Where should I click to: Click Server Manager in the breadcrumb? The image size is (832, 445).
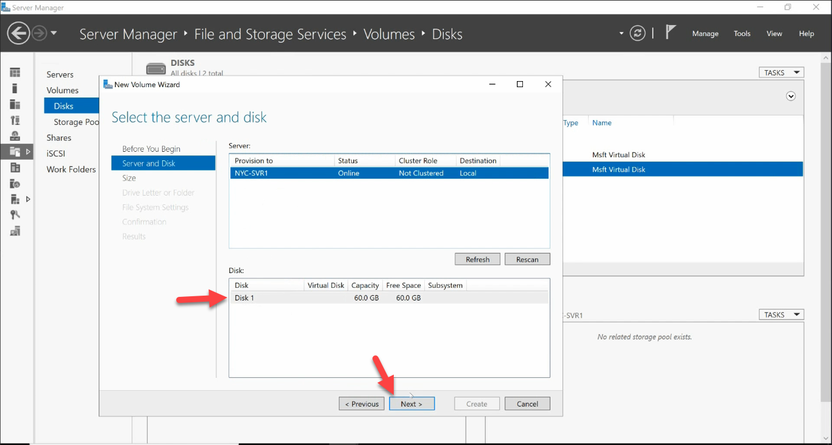tap(128, 34)
